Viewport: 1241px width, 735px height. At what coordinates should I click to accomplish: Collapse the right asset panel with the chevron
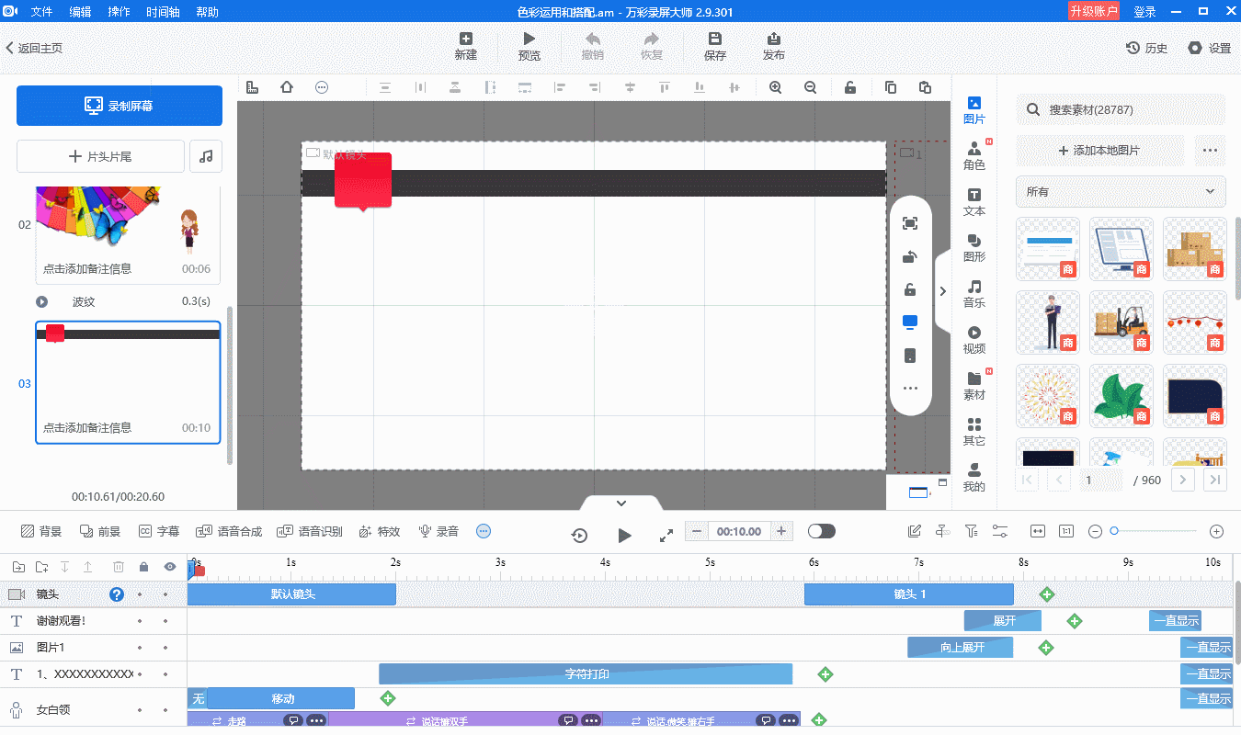(942, 291)
